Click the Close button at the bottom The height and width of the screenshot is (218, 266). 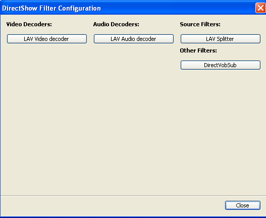pos(243,205)
